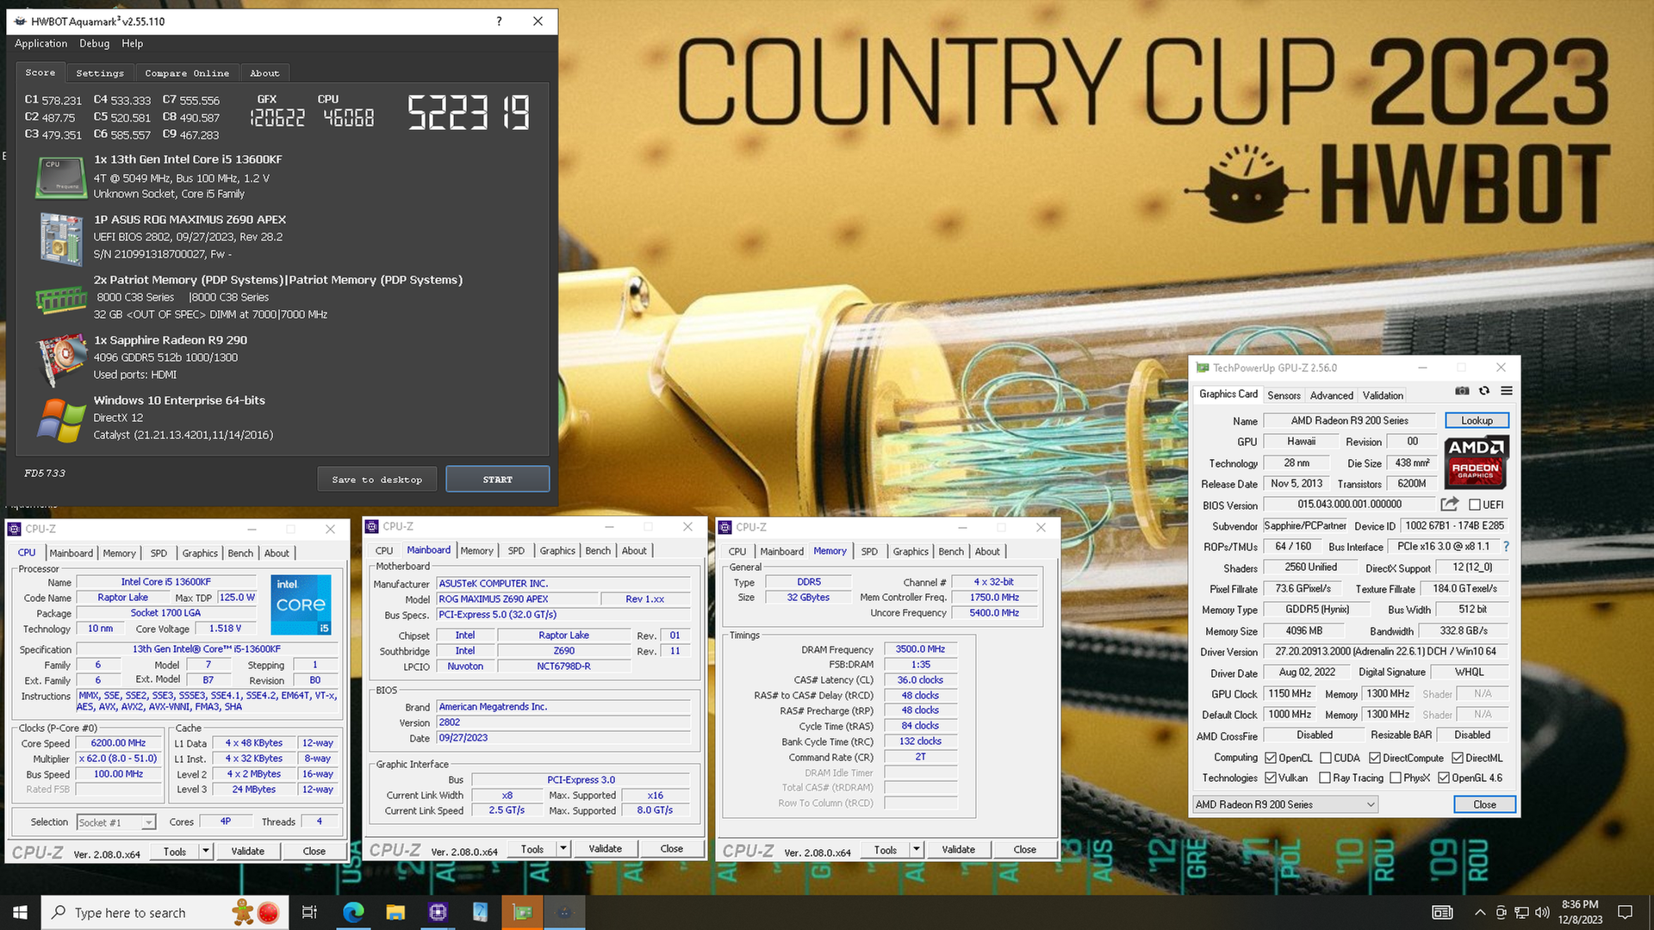Open the Application menu in Aquamark
1654x930 pixels.
40,43
